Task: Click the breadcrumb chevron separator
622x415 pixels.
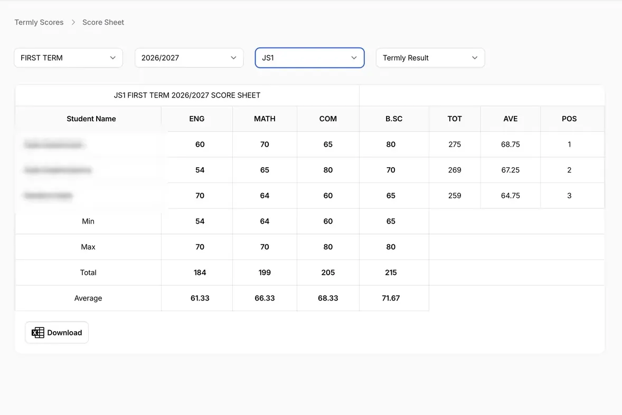Action: tap(73, 22)
